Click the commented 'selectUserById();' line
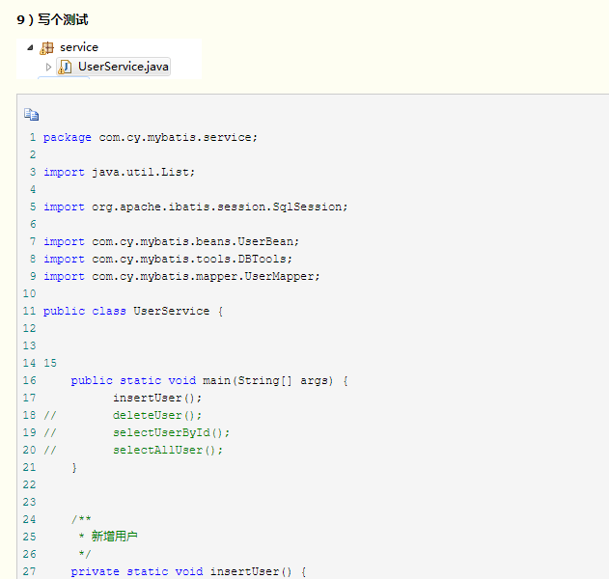 click(171, 432)
